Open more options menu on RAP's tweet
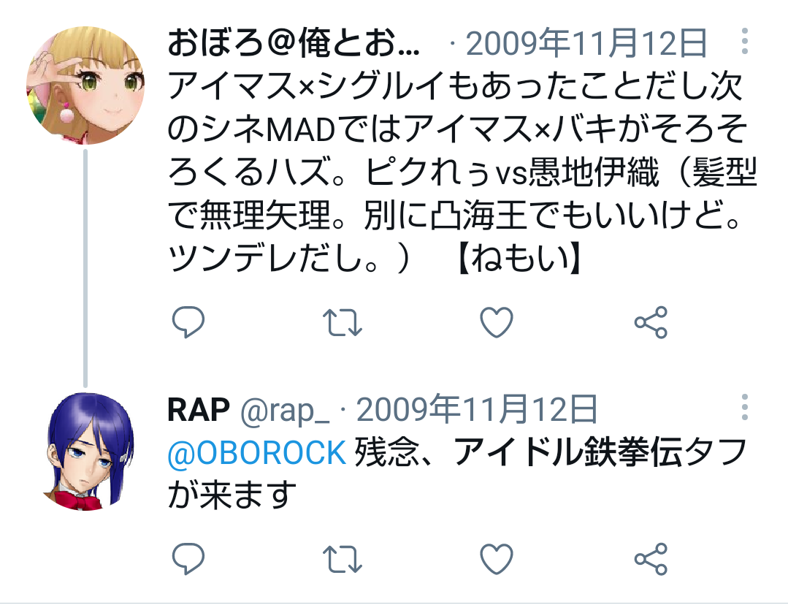The width and height of the screenshot is (788, 605). 745,408
